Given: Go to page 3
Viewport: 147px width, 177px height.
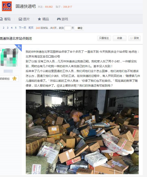Looking at the screenshot, I should point(8,28).
